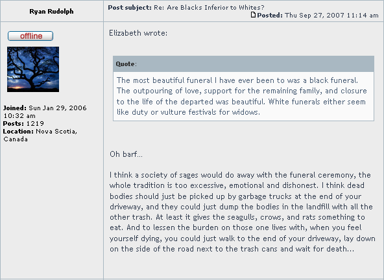Click the grey Quote header bar

[x=243, y=64]
